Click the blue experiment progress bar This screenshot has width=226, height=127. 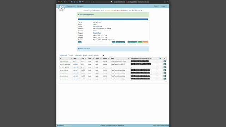tap(113, 19)
